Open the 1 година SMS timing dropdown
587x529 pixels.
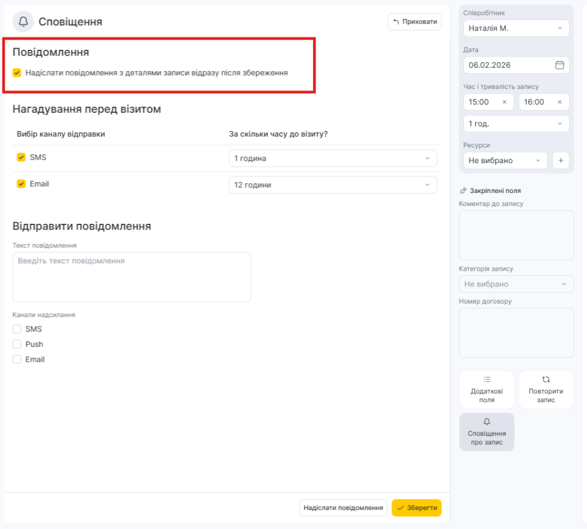332,159
